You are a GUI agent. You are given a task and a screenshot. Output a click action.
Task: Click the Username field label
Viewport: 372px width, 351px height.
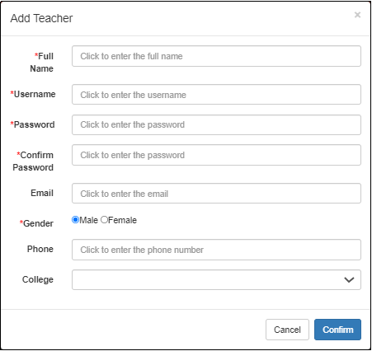(33, 94)
